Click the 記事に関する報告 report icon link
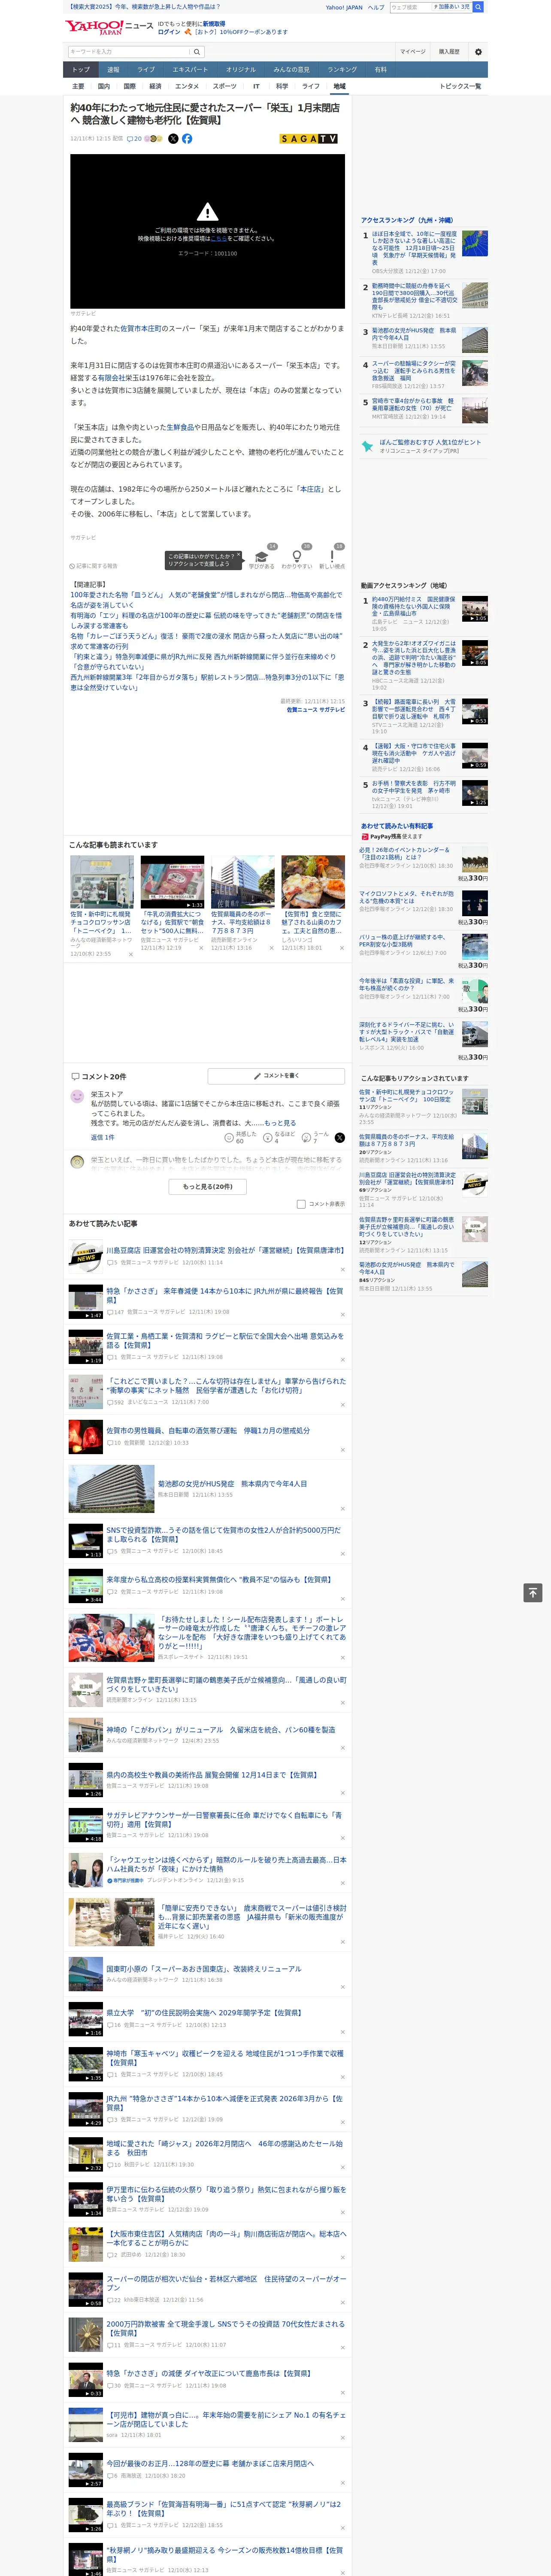 pyautogui.click(x=93, y=566)
